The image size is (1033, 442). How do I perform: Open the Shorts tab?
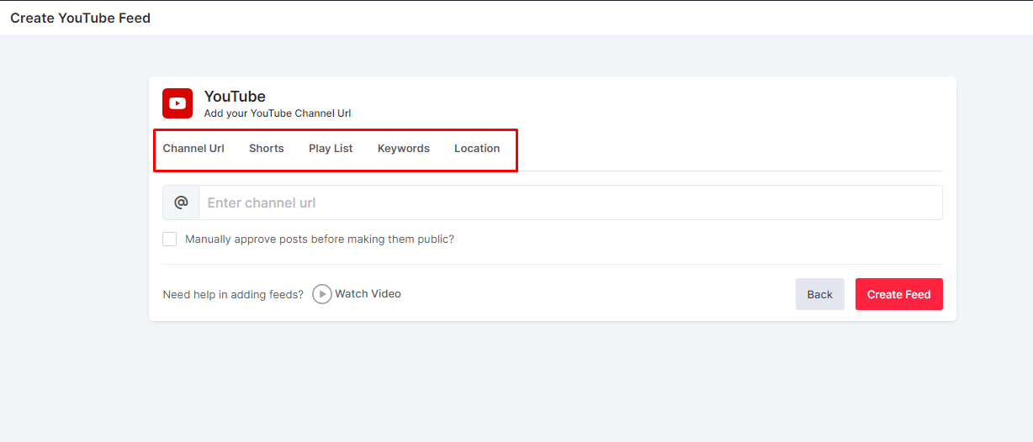[x=266, y=149]
